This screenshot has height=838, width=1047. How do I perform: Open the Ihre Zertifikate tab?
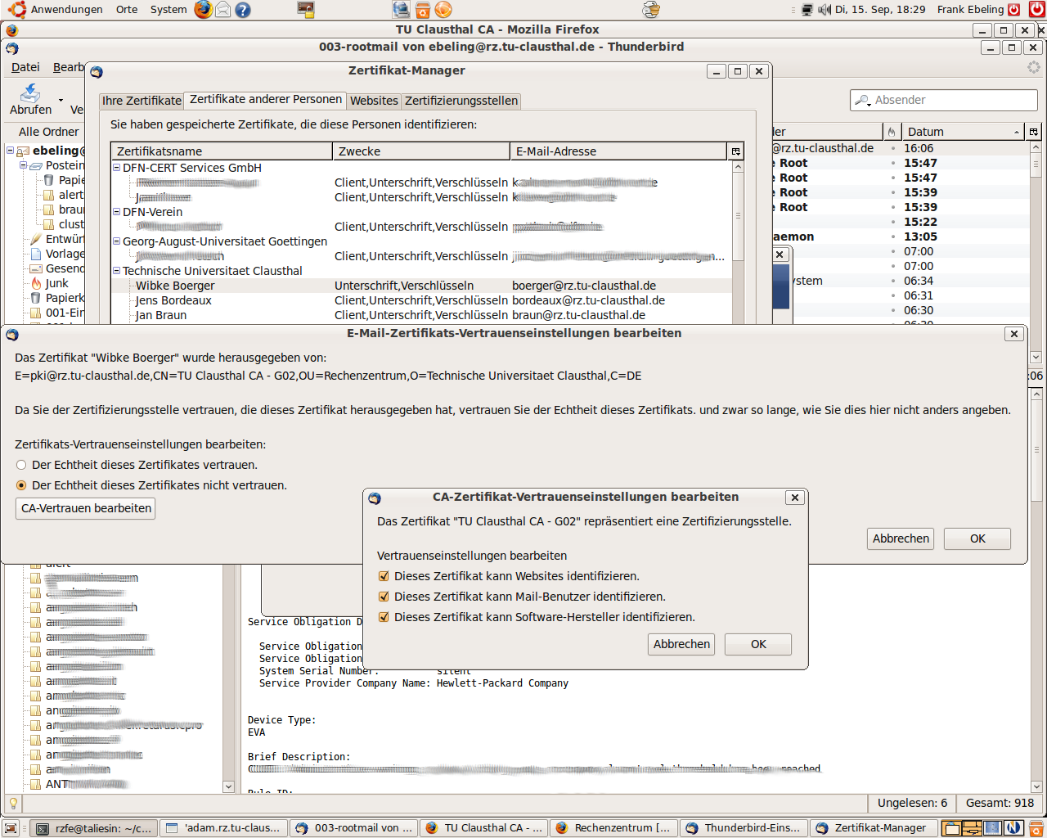(142, 101)
